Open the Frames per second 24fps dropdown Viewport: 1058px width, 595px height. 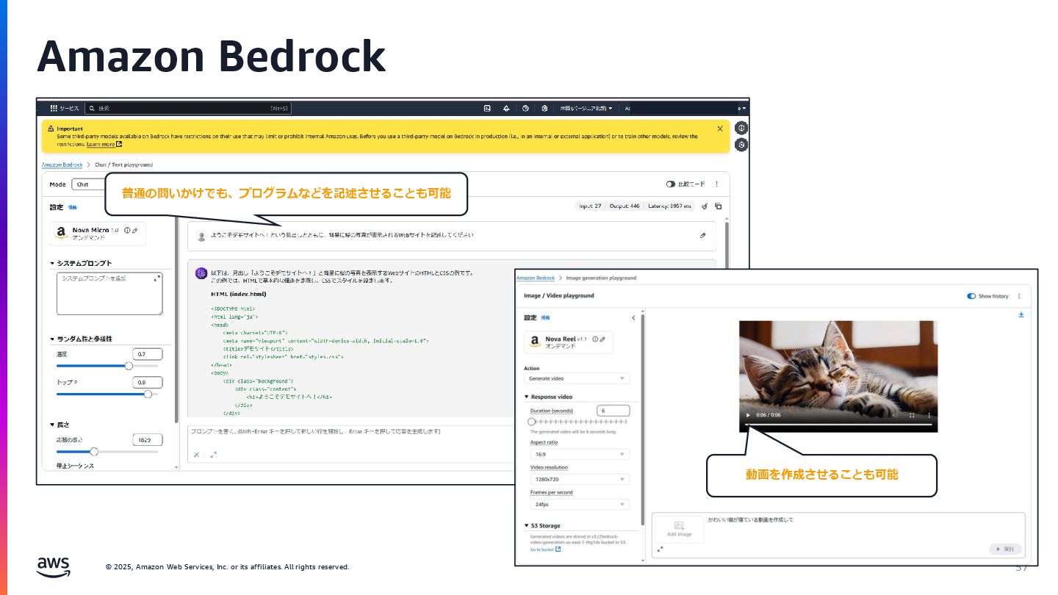[x=580, y=505]
